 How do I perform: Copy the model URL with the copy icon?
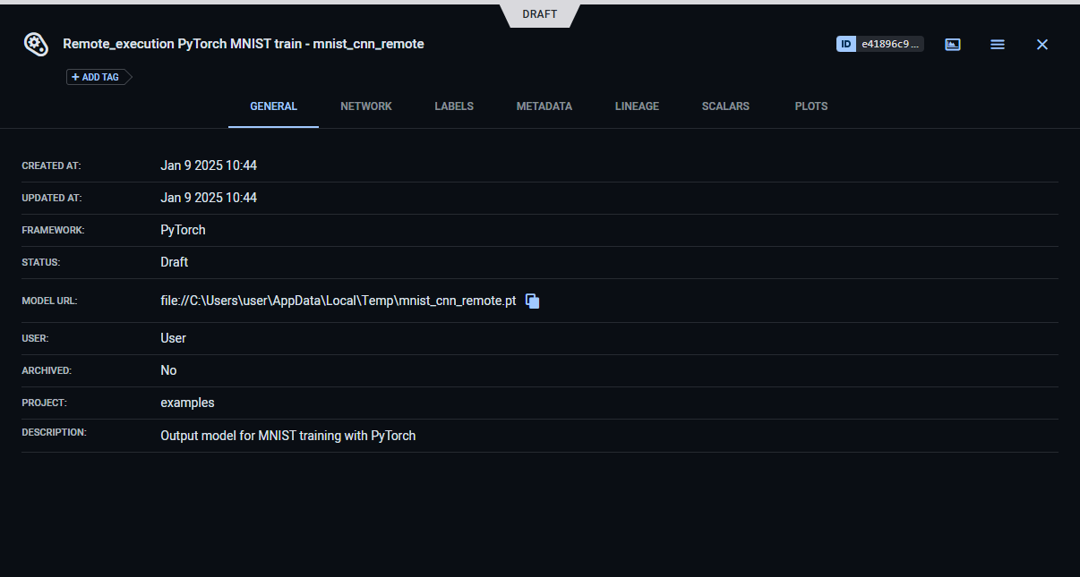[x=533, y=301]
